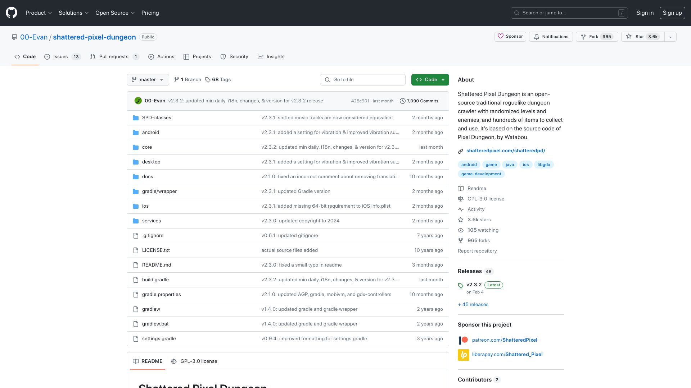Click the libgdx topic tag
The height and width of the screenshot is (388, 691).
pyautogui.click(x=544, y=165)
